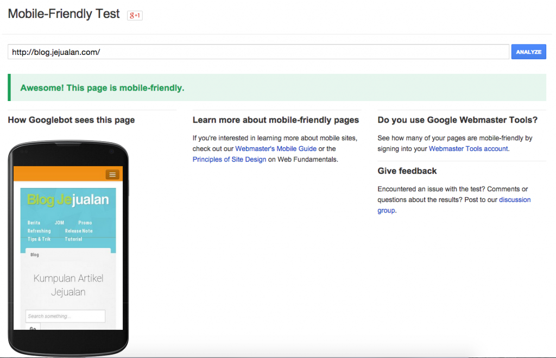Screen dimensions: 556x358
Task: Click the Go button in phone preview
Action: (33, 327)
